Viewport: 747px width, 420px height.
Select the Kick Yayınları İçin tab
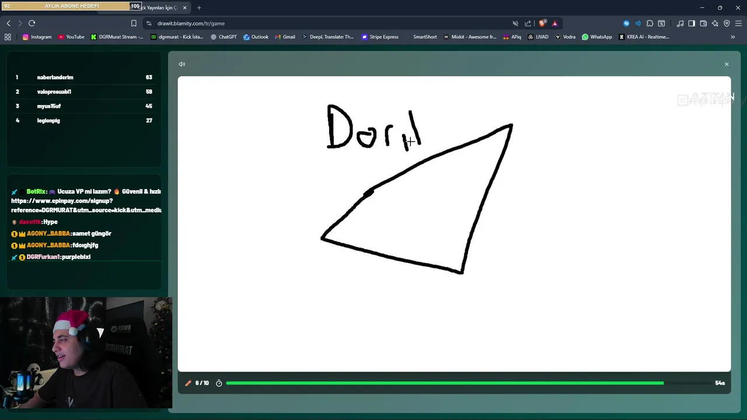[x=158, y=8]
